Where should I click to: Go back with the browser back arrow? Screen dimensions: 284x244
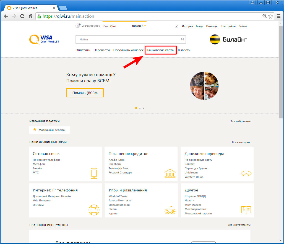click(x=6, y=16)
